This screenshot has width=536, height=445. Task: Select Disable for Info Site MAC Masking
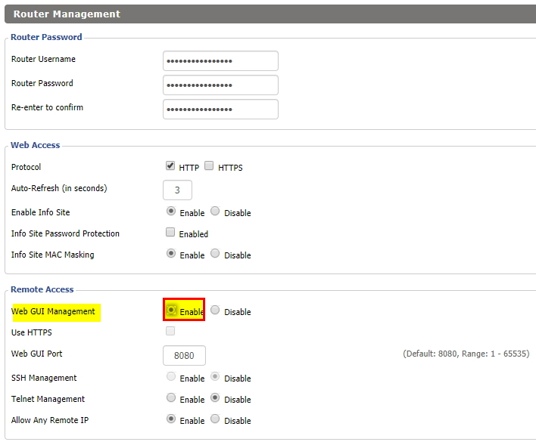pyautogui.click(x=215, y=254)
